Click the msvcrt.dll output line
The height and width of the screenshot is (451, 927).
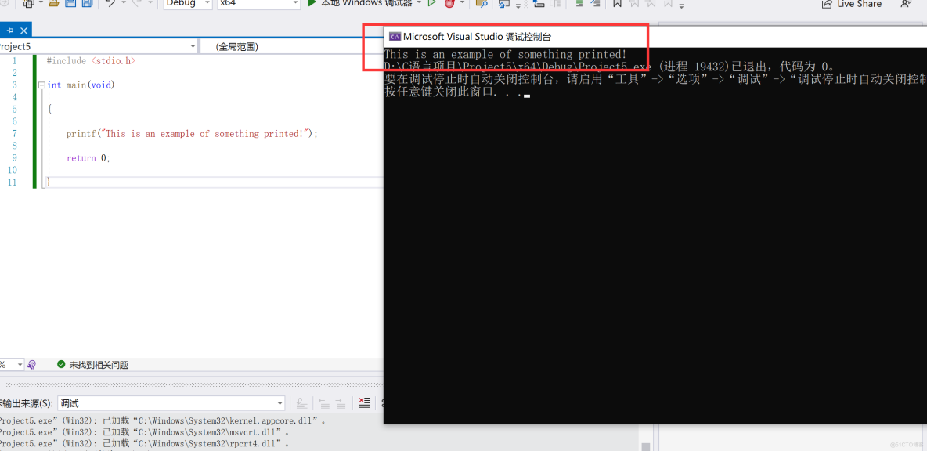pyautogui.click(x=144, y=431)
